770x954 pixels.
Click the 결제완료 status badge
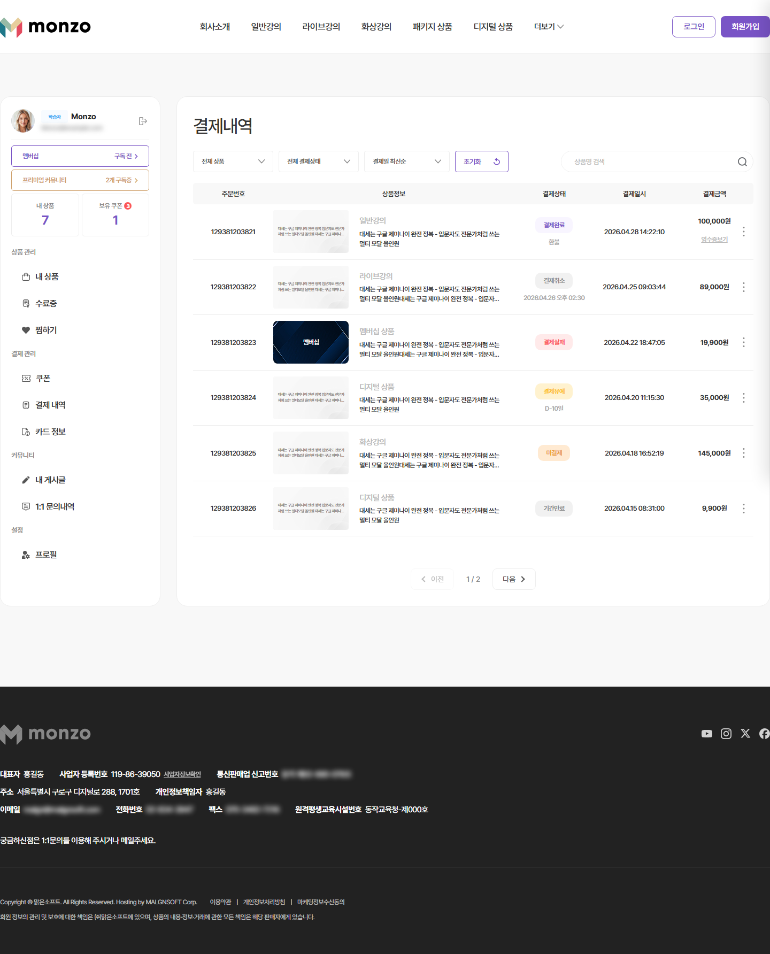554,225
